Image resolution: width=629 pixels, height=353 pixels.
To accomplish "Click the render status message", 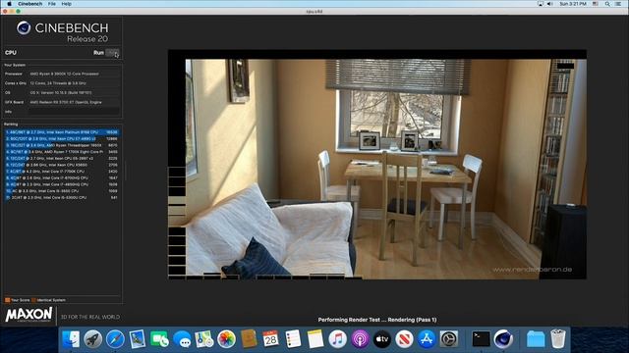I will tap(377, 320).
